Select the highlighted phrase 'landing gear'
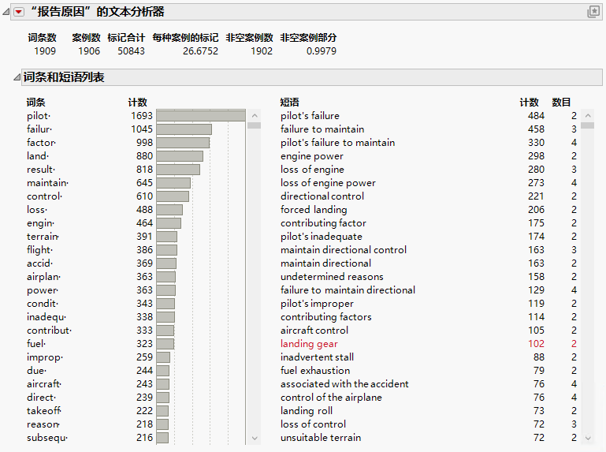The image size is (606, 452). (x=309, y=344)
